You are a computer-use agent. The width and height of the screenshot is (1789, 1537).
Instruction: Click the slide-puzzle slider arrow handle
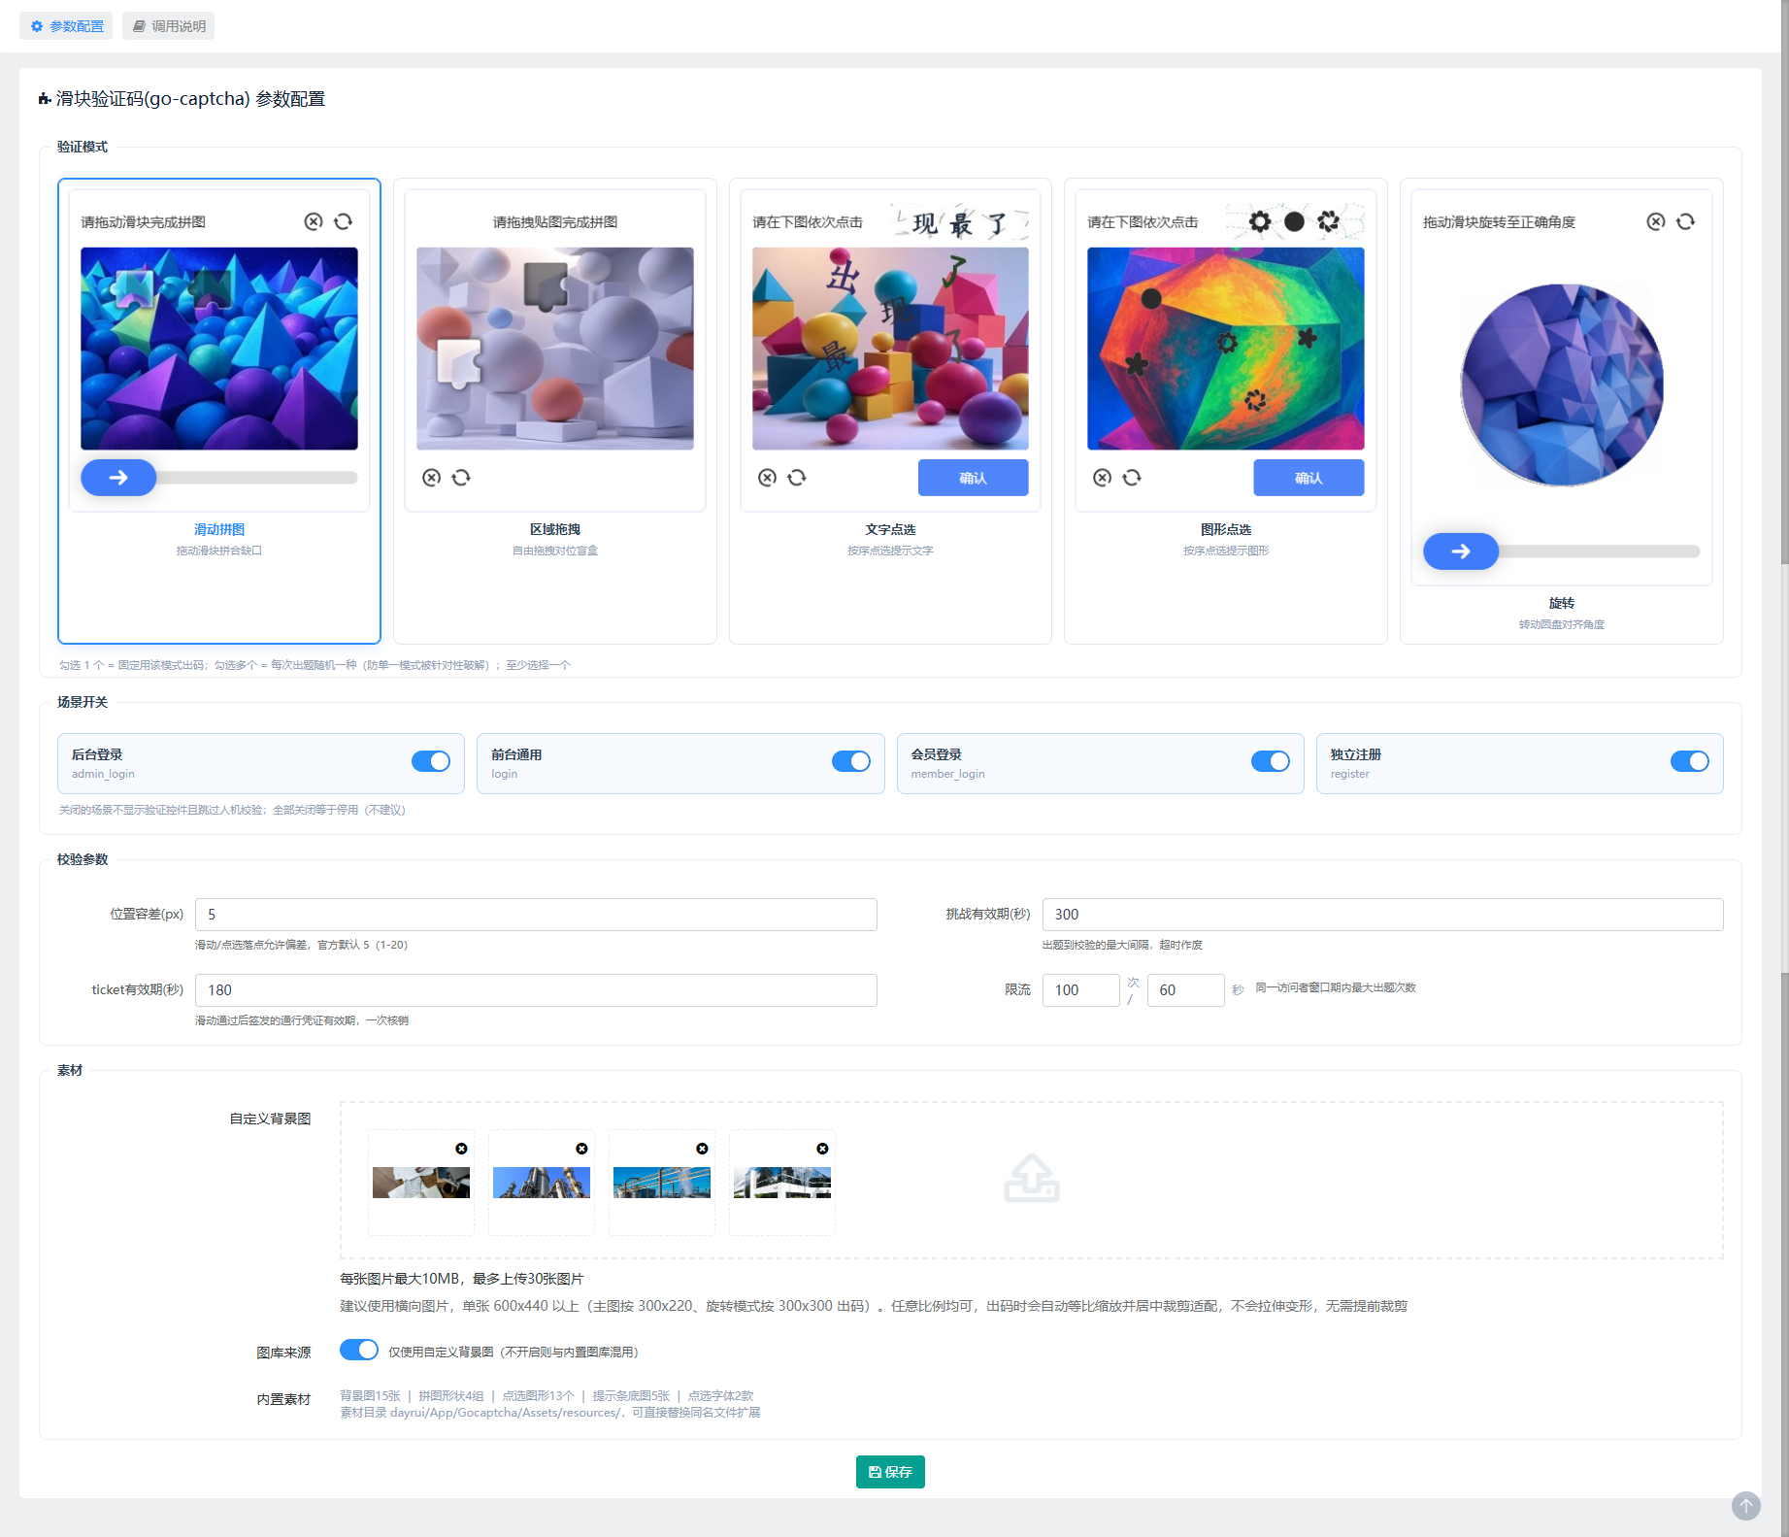(x=118, y=478)
